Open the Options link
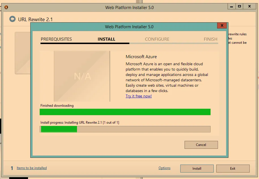 coord(164,168)
